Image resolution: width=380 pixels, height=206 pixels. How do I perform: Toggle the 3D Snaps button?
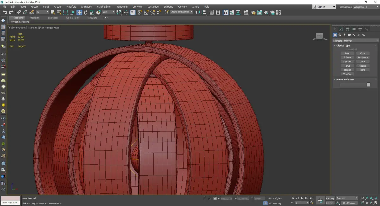click(140, 12)
